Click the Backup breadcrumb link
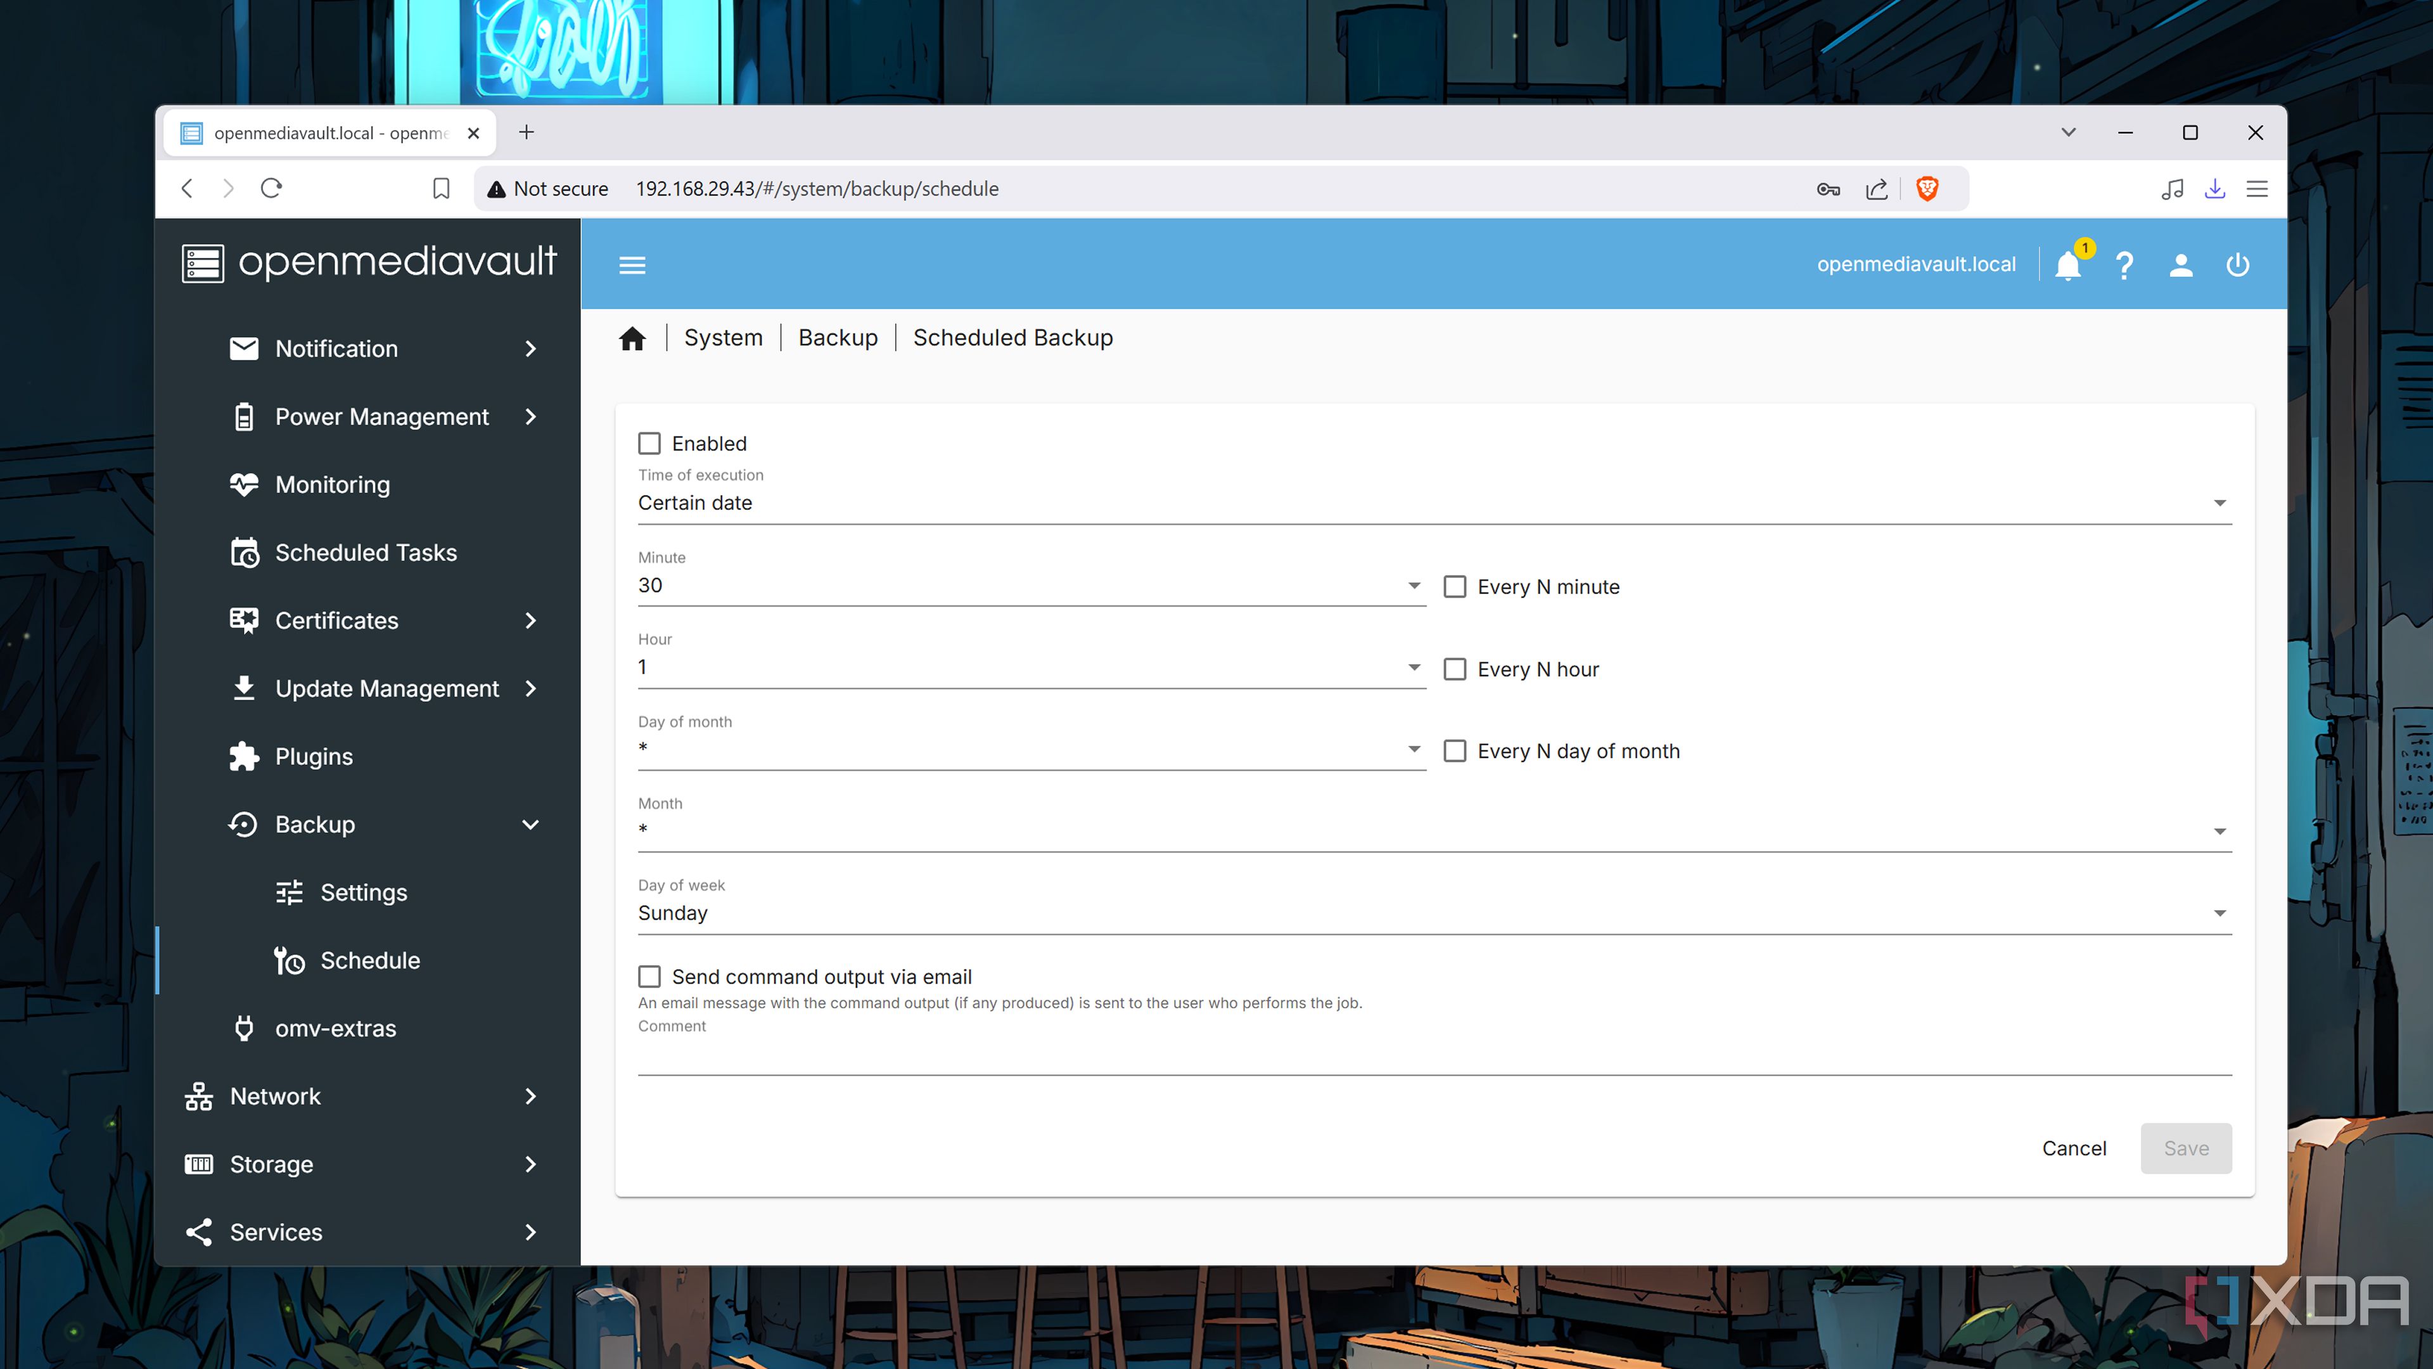The width and height of the screenshot is (2433, 1369). [838, 337]
